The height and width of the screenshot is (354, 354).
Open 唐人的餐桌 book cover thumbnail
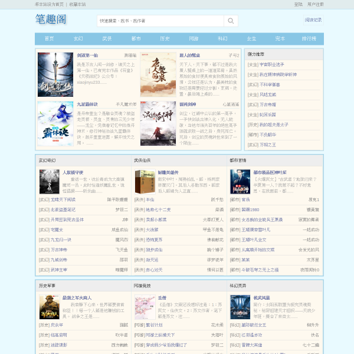click(158, 74)
